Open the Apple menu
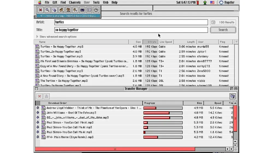 coord(40,2)
